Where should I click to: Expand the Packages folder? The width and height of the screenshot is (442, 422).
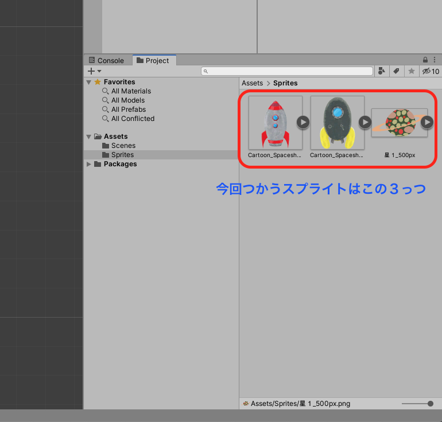tap(89, 164)
